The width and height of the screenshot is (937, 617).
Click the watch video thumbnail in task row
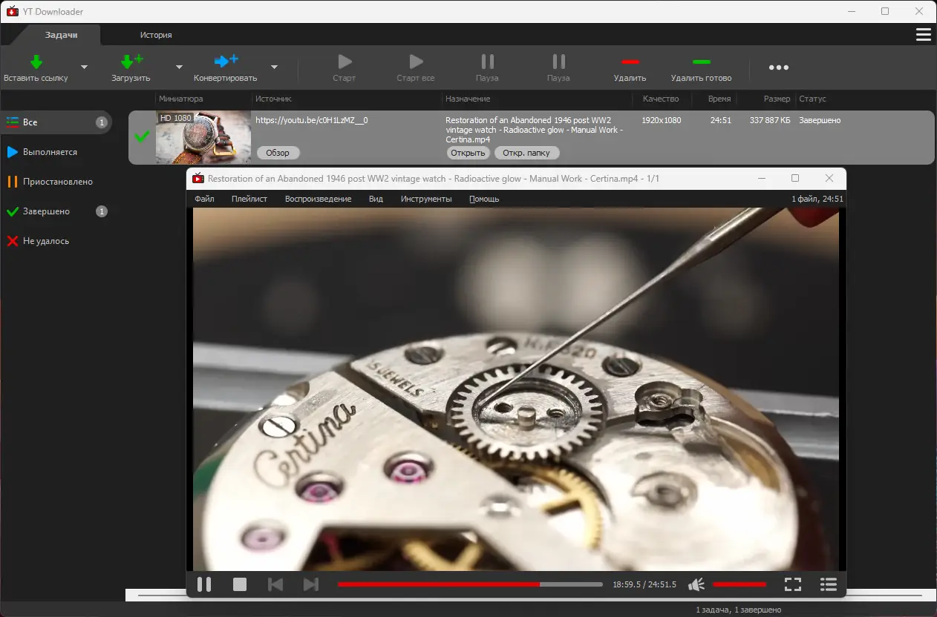203,137
